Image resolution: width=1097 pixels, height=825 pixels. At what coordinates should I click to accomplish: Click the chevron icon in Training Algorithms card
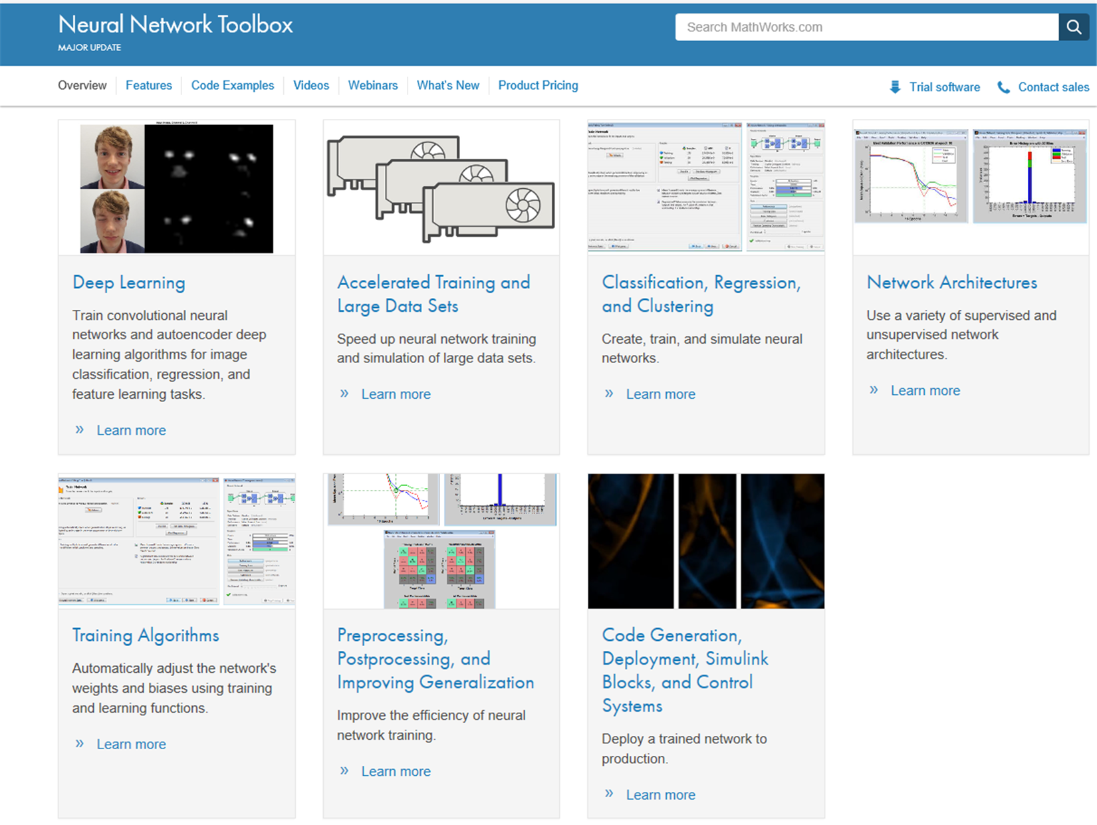click(80, 743)
